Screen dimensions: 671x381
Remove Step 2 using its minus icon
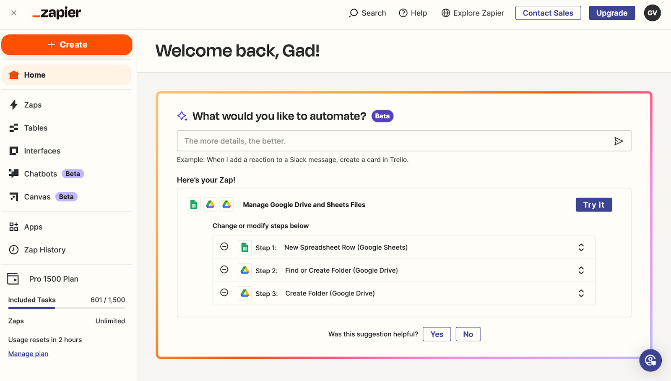224,269
